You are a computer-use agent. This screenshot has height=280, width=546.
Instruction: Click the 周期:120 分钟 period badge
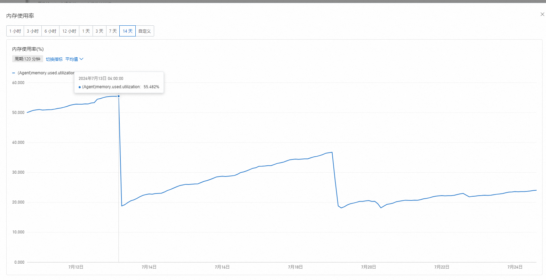(27, 59)
